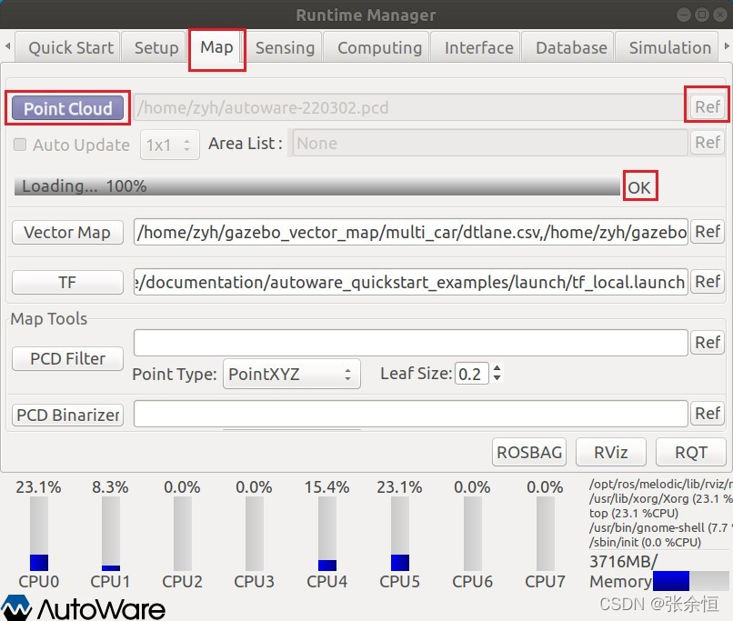Toggle the Point Cloud button
This screenshot has width=733, height=621.
tap(68, 108)
